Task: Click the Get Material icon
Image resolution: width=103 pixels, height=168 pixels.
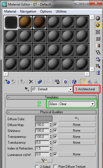Action: pyautogui.click(x=7, y=82)
